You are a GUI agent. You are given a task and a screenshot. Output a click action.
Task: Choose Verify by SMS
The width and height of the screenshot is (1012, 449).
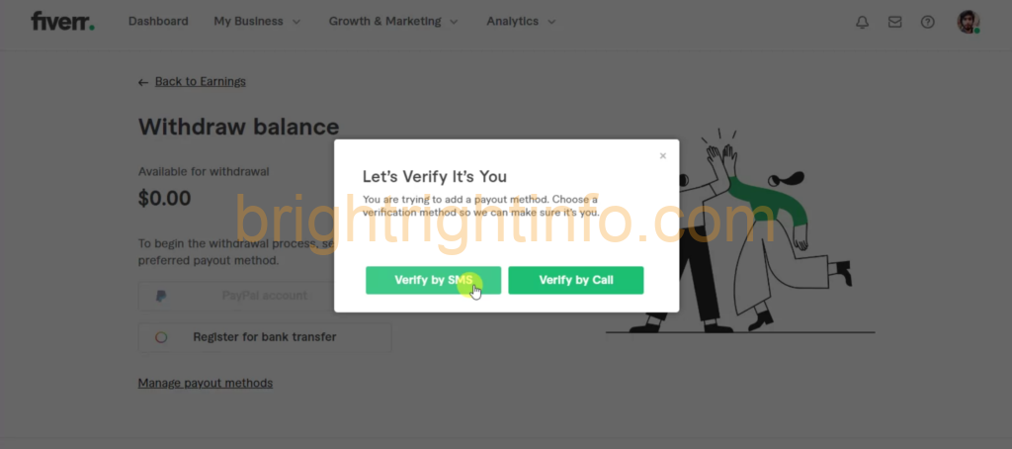point(433,281)
